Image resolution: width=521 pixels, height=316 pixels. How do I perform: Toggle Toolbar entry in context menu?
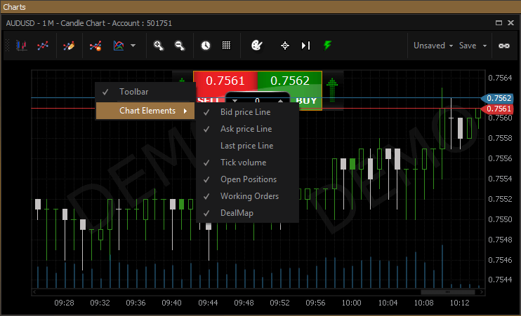133,92
